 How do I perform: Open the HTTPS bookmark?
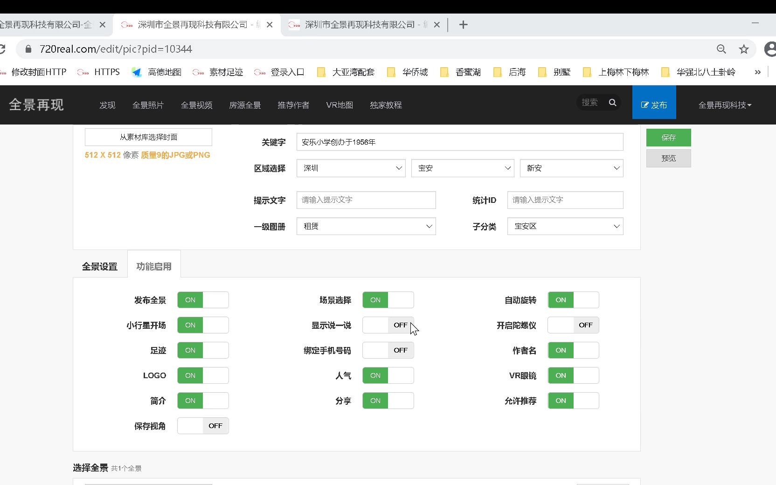point(98,72)
